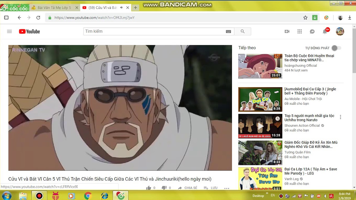This screenshot has width=356, height=200.
Task: Click the taskbar clock 8:44 PM
Action: coord(345,196)
